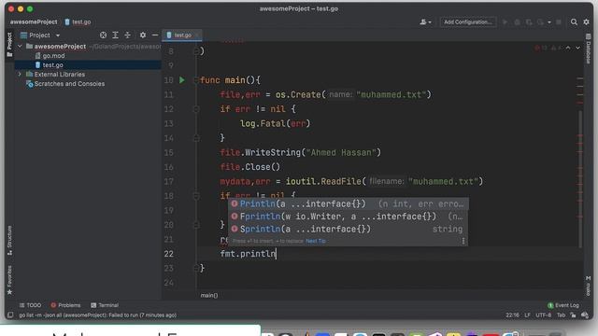Image resolution: width=598 pixels, height=336 pixels.
Task: Go to previous highlighted error arrow
Action: [x=568, y=48]
